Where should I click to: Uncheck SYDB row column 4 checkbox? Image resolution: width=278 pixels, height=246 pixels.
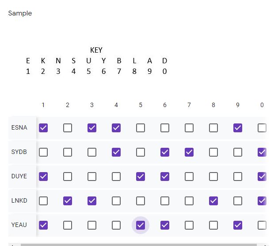click(116, 152)
